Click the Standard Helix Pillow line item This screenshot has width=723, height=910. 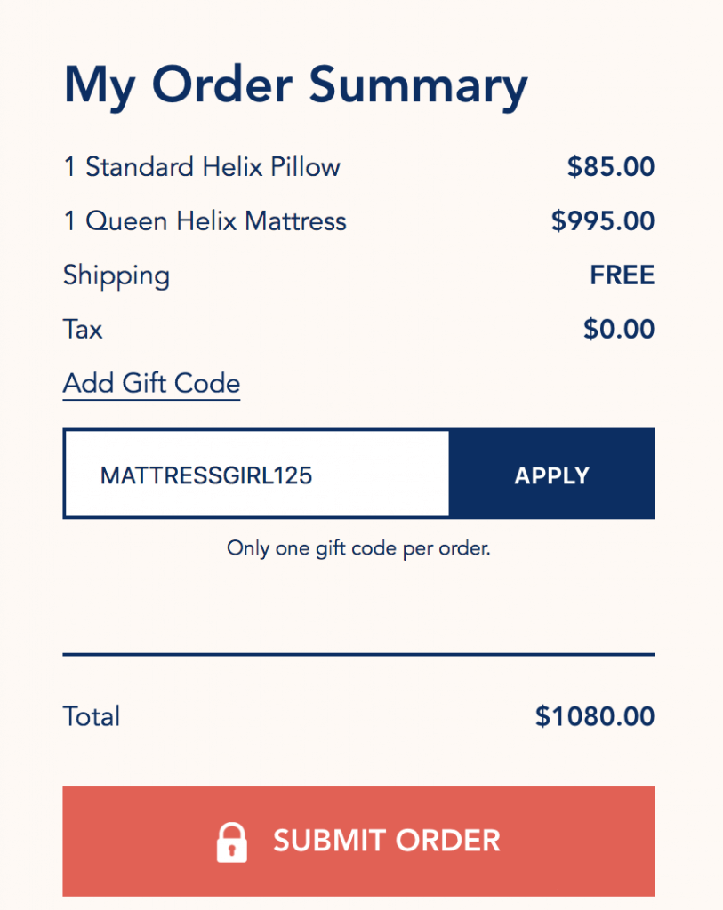201,166
